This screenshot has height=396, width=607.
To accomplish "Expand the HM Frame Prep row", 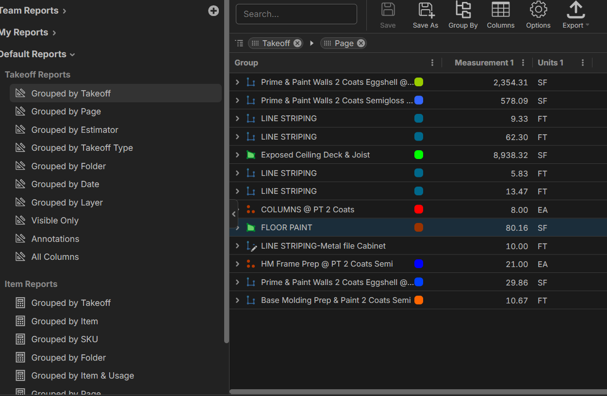I will click(x=237, y=264).
